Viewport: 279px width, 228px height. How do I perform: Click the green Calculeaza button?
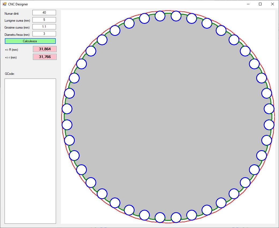coord(30,41)
